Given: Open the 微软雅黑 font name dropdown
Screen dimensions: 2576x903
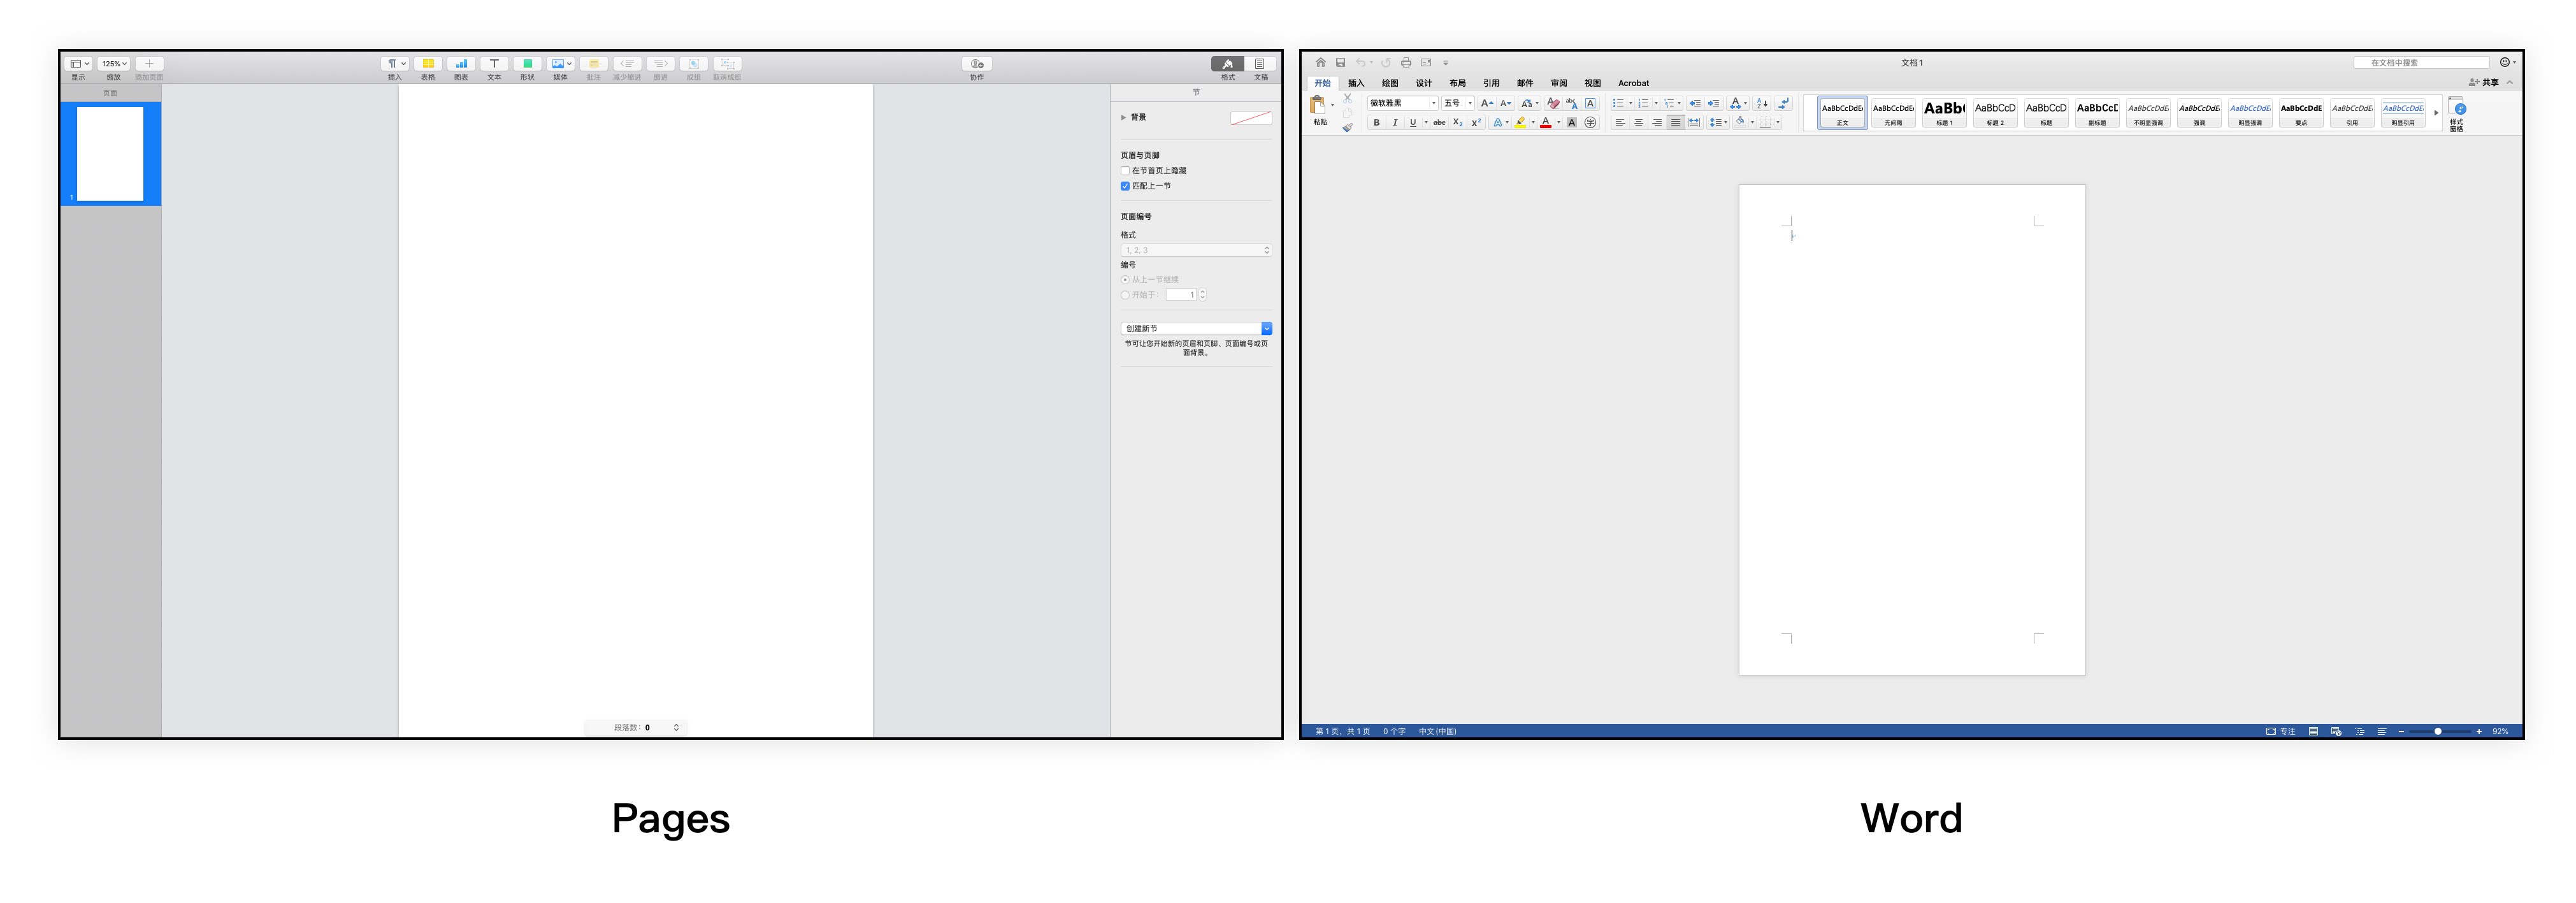Looking at the screenshot, I should click(1433, 103).
